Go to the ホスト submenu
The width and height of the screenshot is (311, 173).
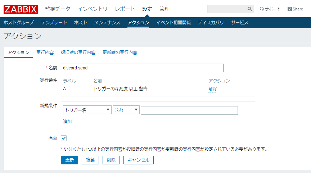point(81,23)
